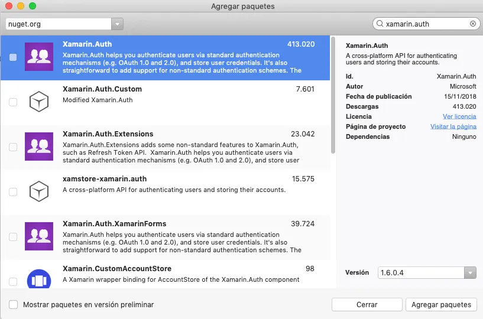Click the 'Modified Xamarin.Auth' description
This screenshot has width=483, height=319.
[x=98, y=100]
